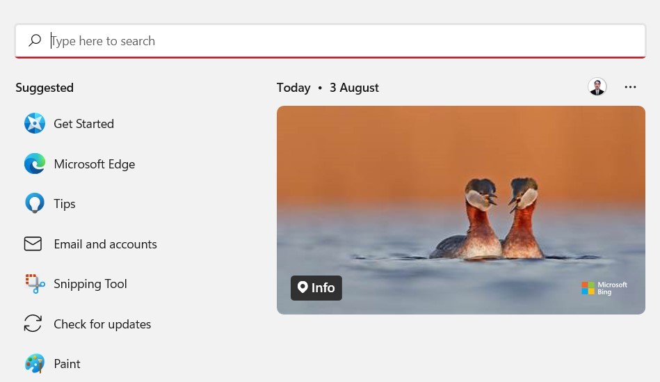
Task: Click the Info button on Bing image
Action: 316,287
